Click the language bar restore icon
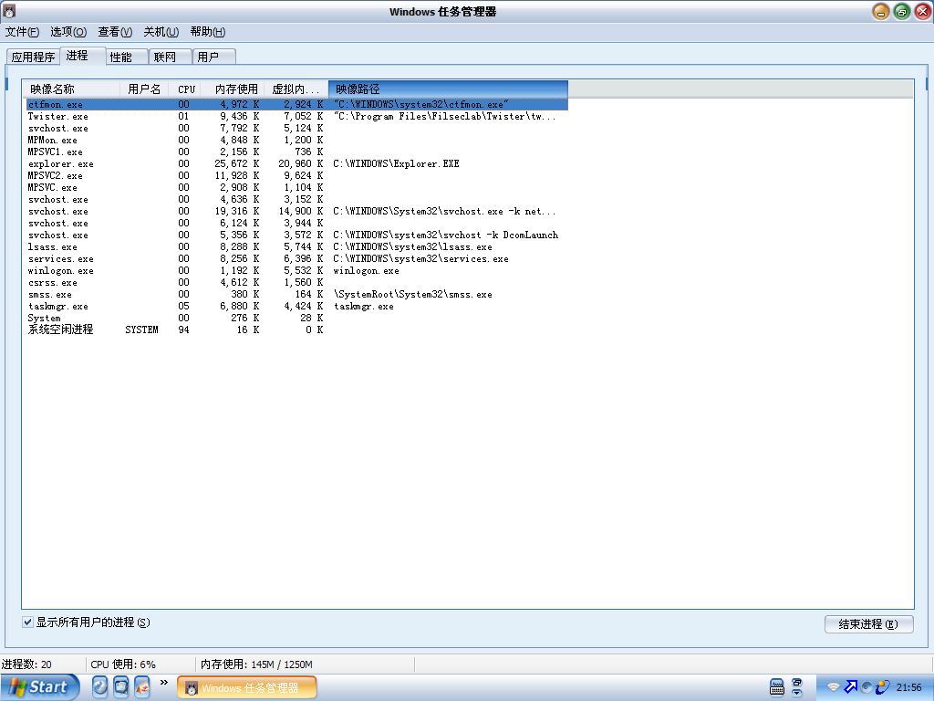This screenshot has height=701, width=934. coord(796,683)
